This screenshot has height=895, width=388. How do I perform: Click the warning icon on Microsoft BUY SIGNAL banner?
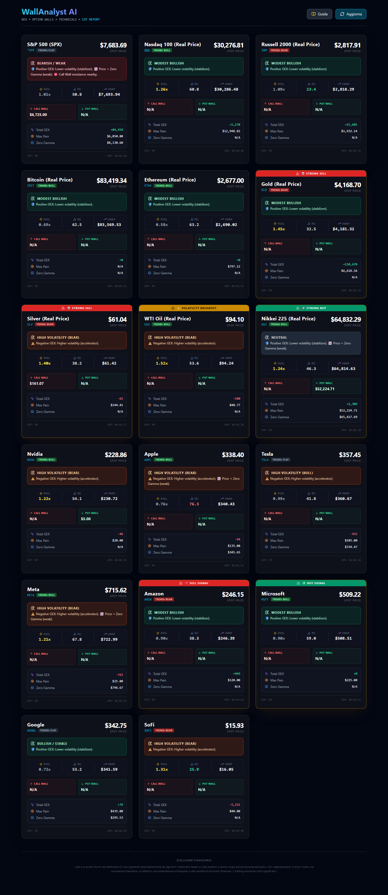298,583
